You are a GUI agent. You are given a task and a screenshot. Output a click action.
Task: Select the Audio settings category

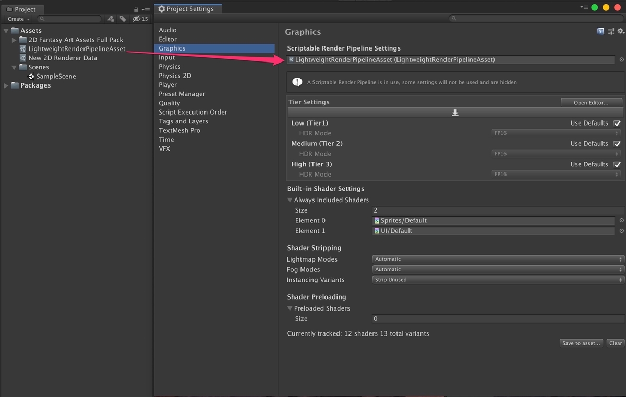(x=167, y=30)
